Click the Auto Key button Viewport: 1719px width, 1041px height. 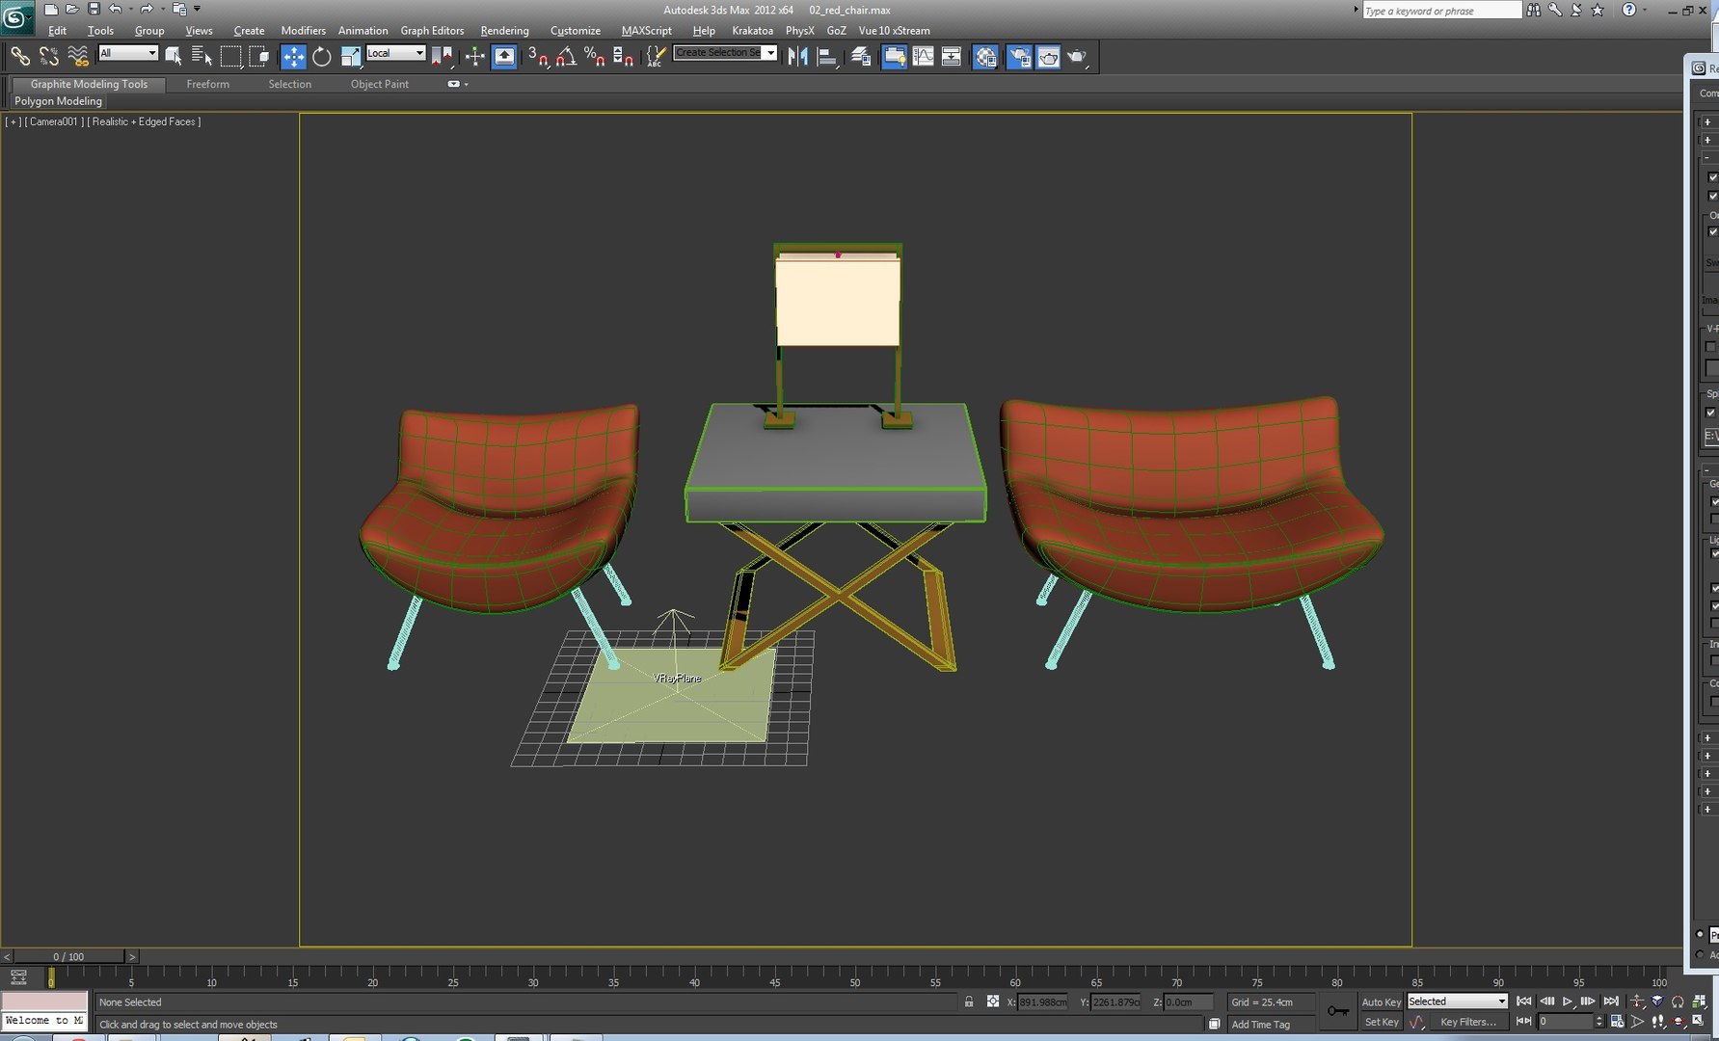[1381, 1002]
